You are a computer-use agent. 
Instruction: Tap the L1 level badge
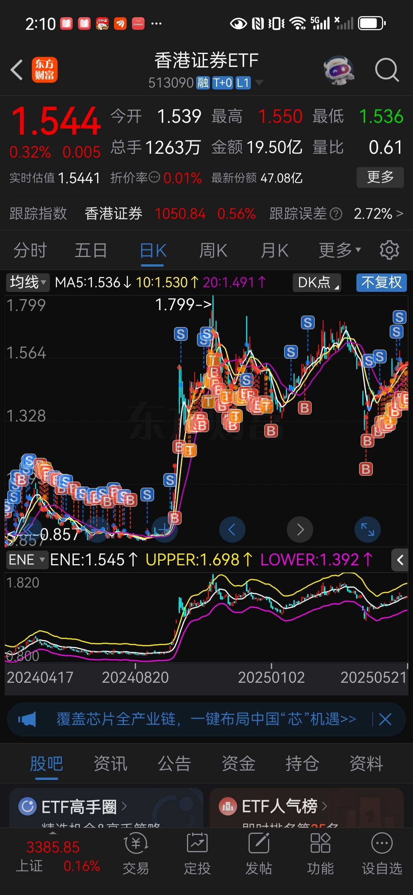(x=243, y=83)
